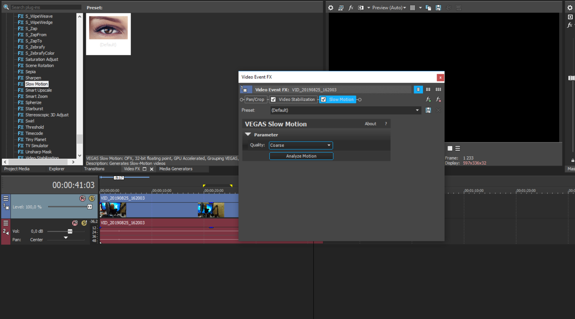The width and height of the screenshot is (575, 319).
Task: Click the 00:00:41:03 timecode display
Action: 73,185
